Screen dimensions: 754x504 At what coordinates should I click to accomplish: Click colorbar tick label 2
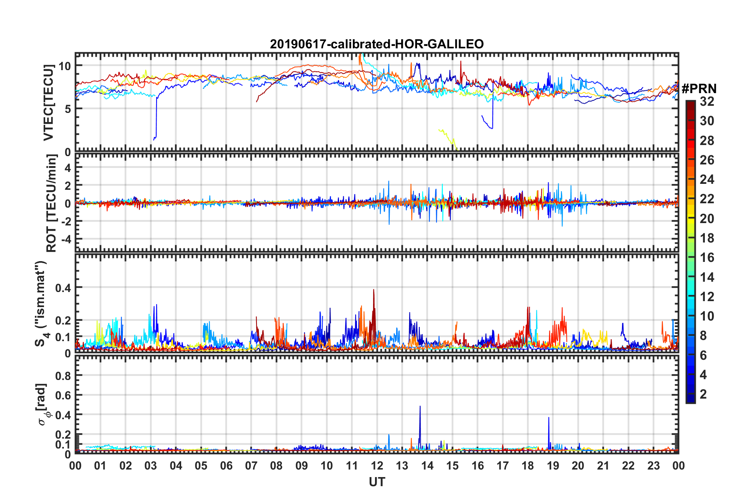click(x=703, y=394)
